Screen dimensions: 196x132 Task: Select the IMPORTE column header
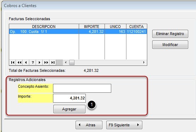pyautogui.click(x=92, y=27)
